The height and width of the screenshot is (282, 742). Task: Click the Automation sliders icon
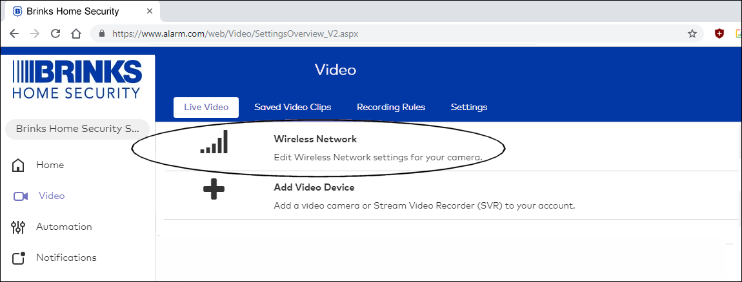click(x=17, y=227)
